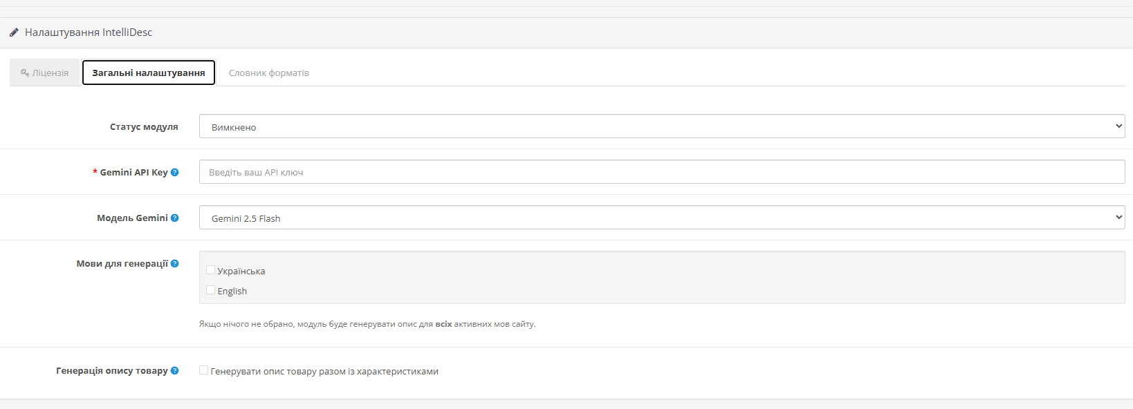This screenshot has height=409, width=1133.
Task: Click the pencil icon beside Налаштування IntelliDesc
Action: coord(14,32)
